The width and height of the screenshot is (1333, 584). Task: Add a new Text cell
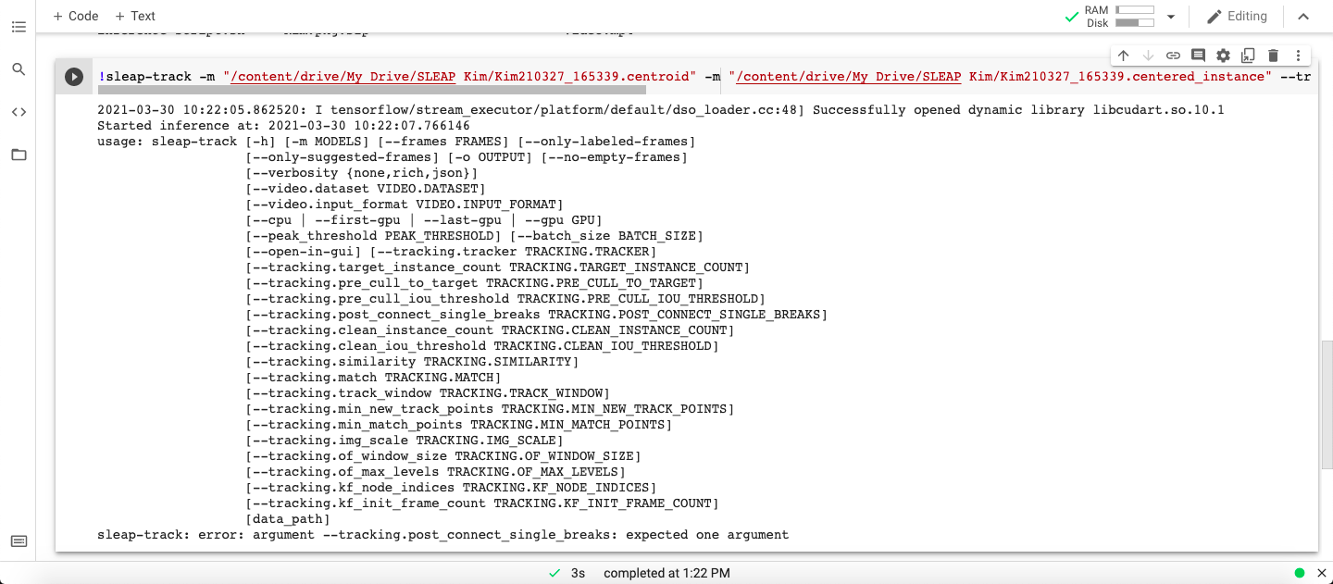tap(133, 16)
